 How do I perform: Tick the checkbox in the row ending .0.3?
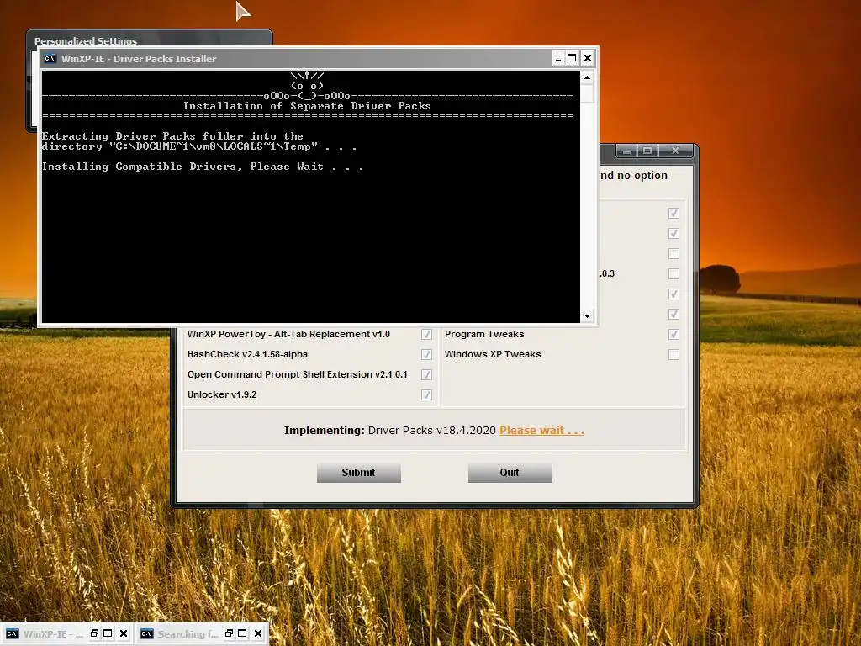point(673,273)
